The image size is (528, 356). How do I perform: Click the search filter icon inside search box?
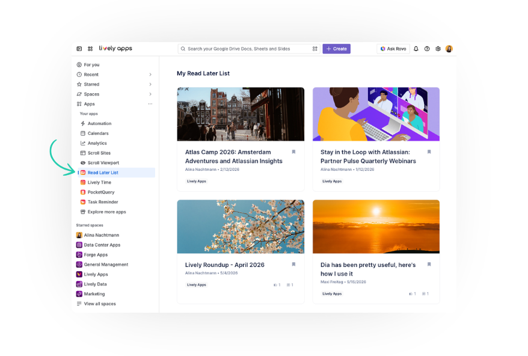pos(315,49)
